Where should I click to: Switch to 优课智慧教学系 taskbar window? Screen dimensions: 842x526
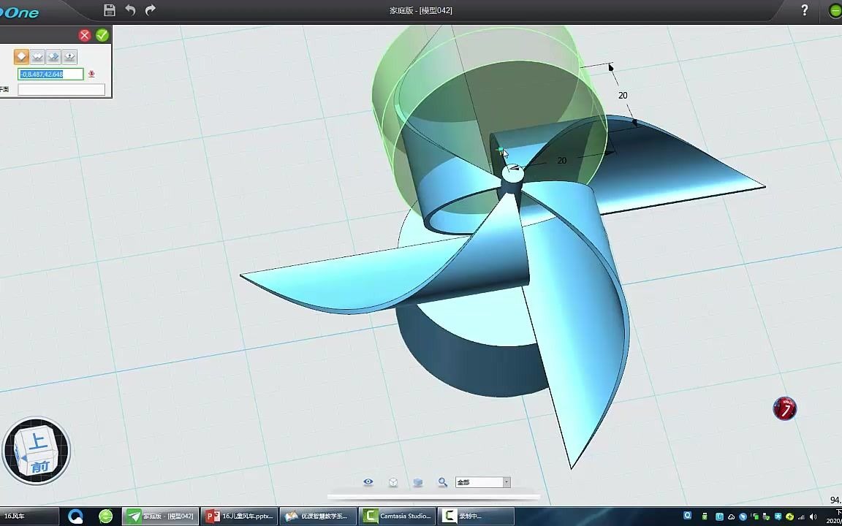pos(318,517)
